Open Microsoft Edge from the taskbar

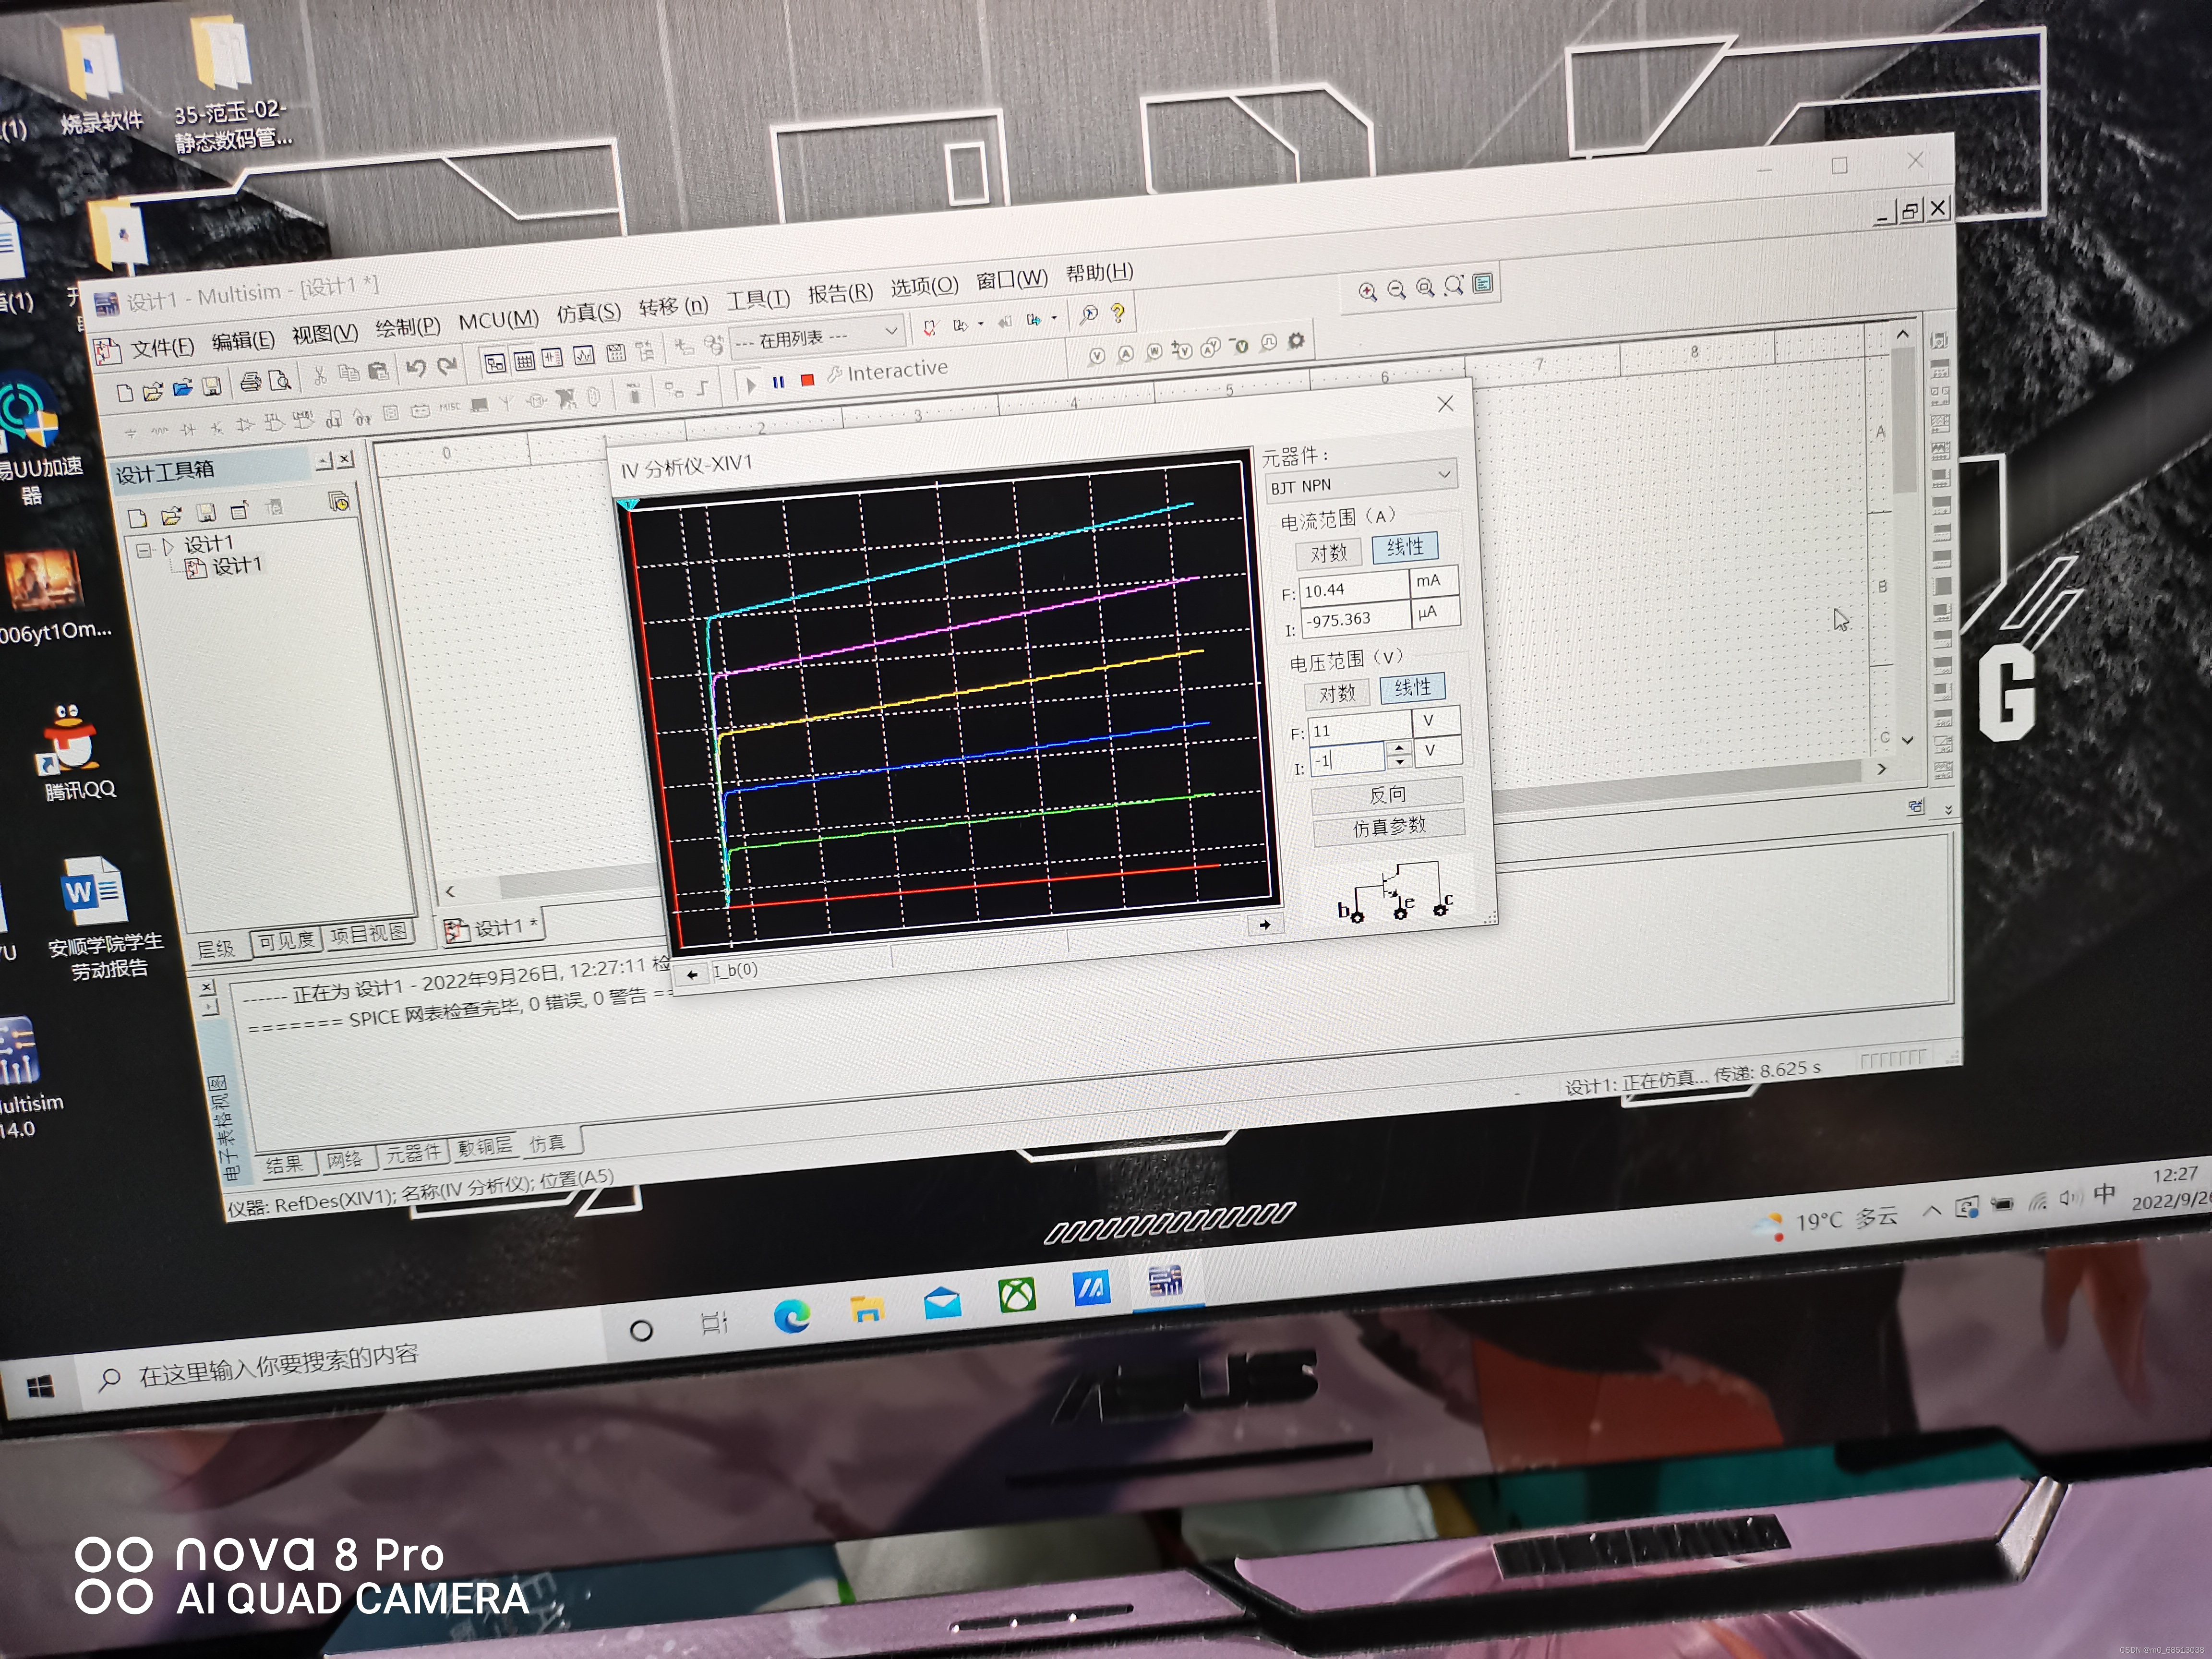(x=792, y=1316)
